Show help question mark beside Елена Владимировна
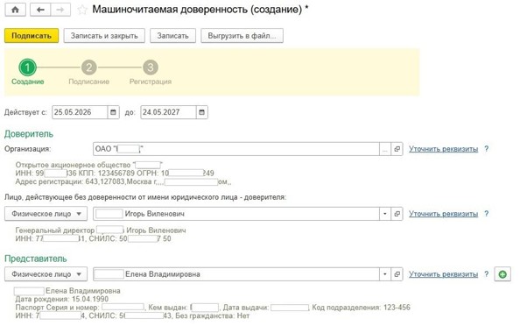Viewport: 527px width, 326px height. 487,274
